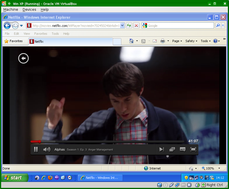Launch Firefox from quick launch
Image resolution: width=229 pixels, height=189 pixels.
pos(50,178)
